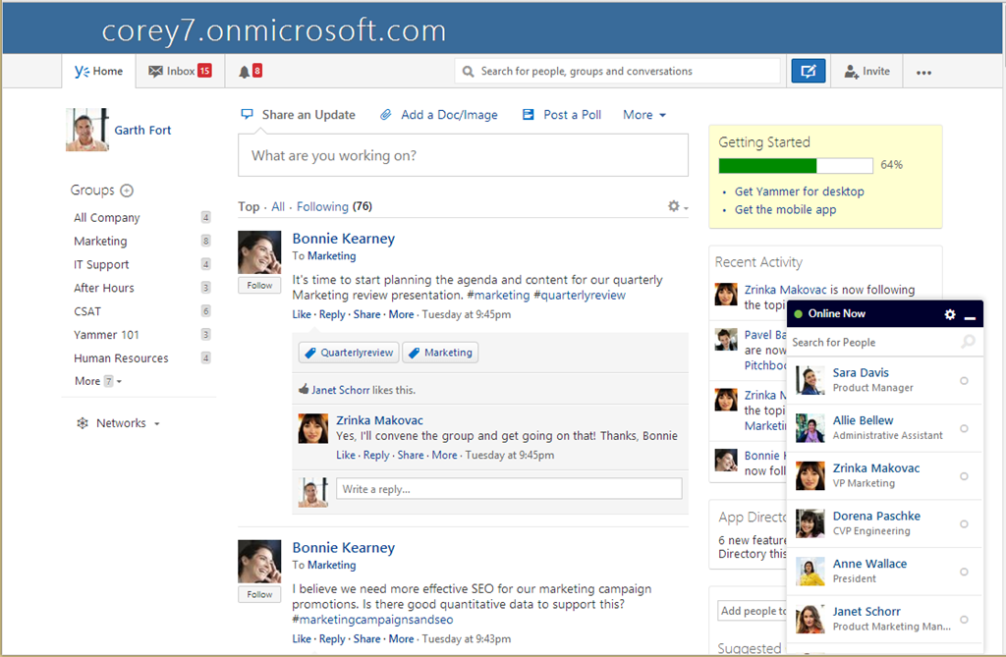Click the blue compose message icon
The image size is (1006, 657).
tap(808, 72)
